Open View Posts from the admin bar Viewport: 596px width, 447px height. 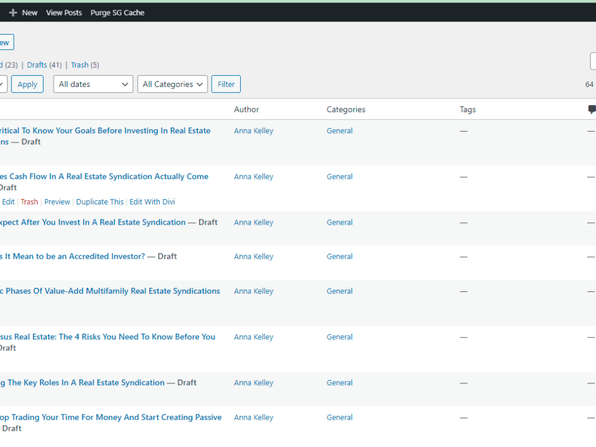click(x=64, y=12)
